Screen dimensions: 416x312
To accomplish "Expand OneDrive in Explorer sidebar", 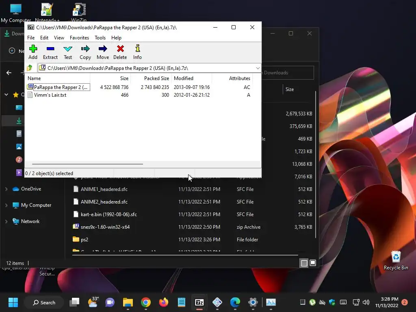I will click(x=6, y=189).
